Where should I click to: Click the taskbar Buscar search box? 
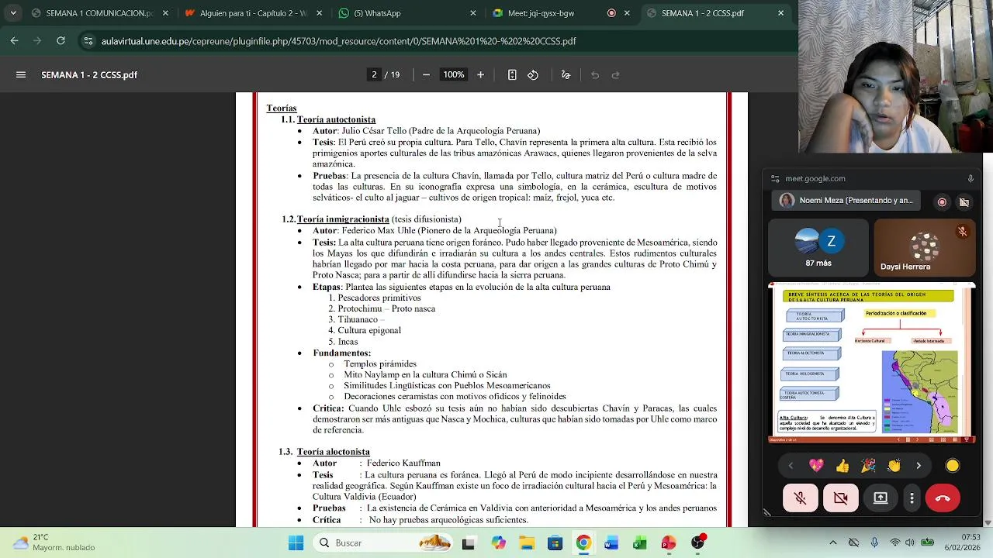click(384, 542)
